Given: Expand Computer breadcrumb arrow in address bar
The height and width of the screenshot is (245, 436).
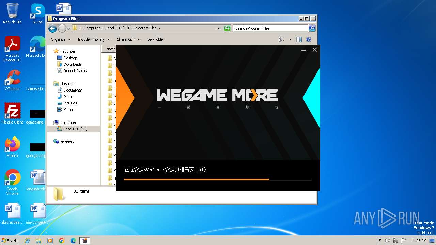Looking at the screenshot, I should click(x=103, y=28).
